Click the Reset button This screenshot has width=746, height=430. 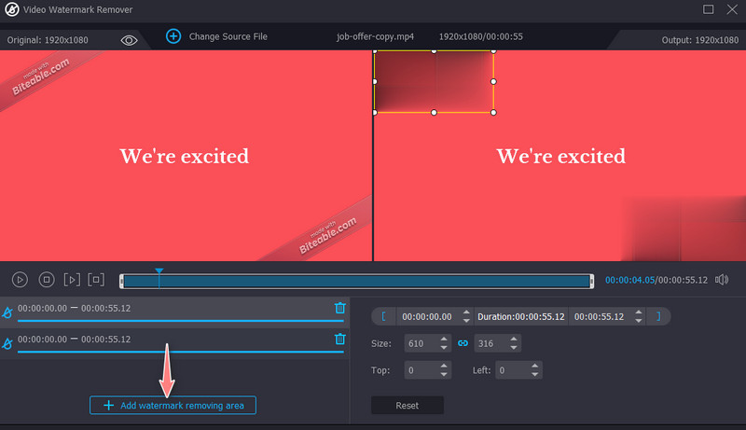pos(407,406)
